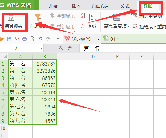Click cell containing 第三名
The width and height of the screenshot is (166, 138).
20,78
